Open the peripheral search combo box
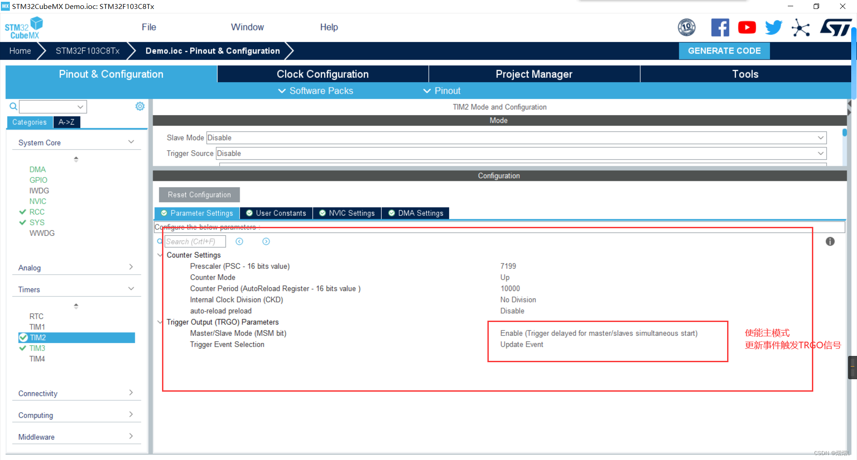Image resolution: width=857 pixels, height=460 pixels. [53, 107]
